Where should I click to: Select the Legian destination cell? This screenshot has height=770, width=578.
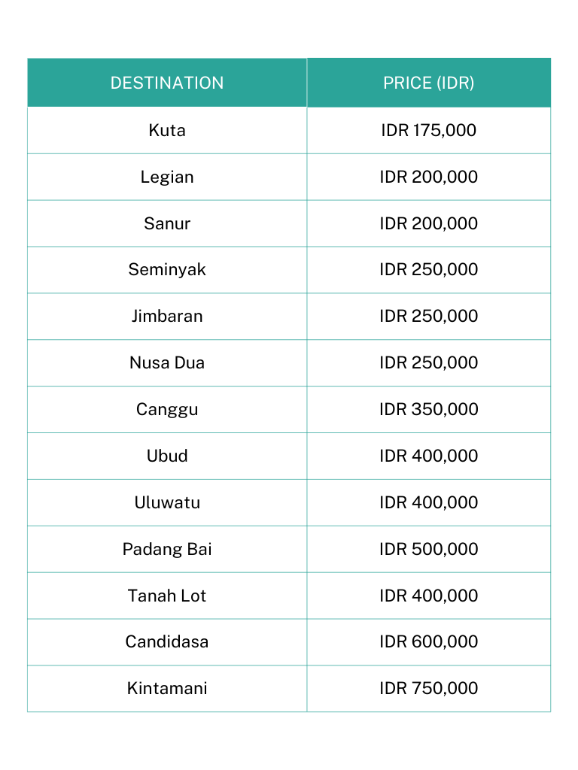pyautogui.click(x=167, y=177)
